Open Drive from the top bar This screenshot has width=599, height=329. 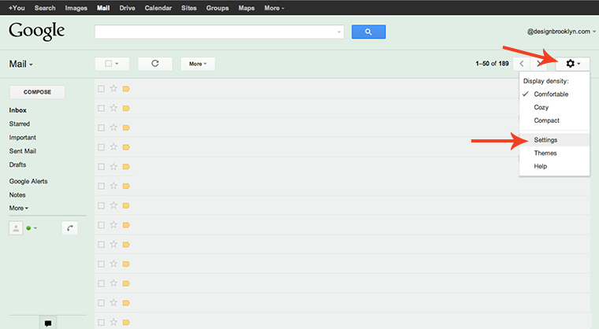pyautogui.click(x=127, y=8)
